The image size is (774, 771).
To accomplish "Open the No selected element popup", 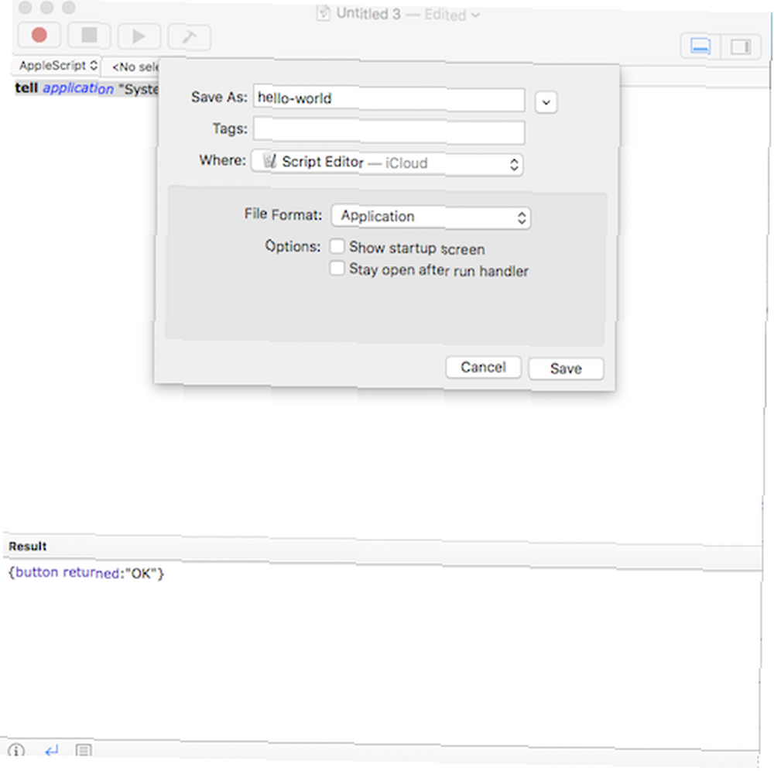I will point(134,67).
